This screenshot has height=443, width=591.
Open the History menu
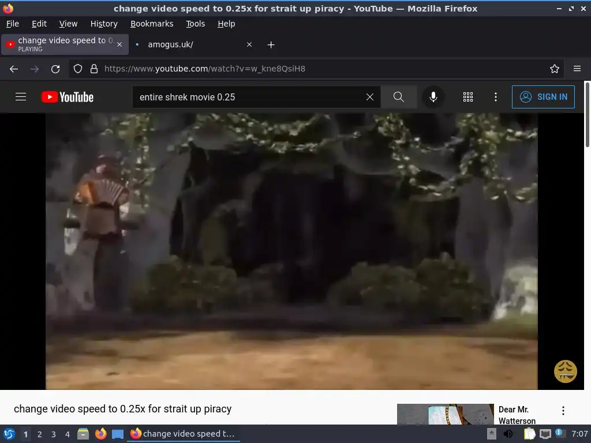(104, 24)
